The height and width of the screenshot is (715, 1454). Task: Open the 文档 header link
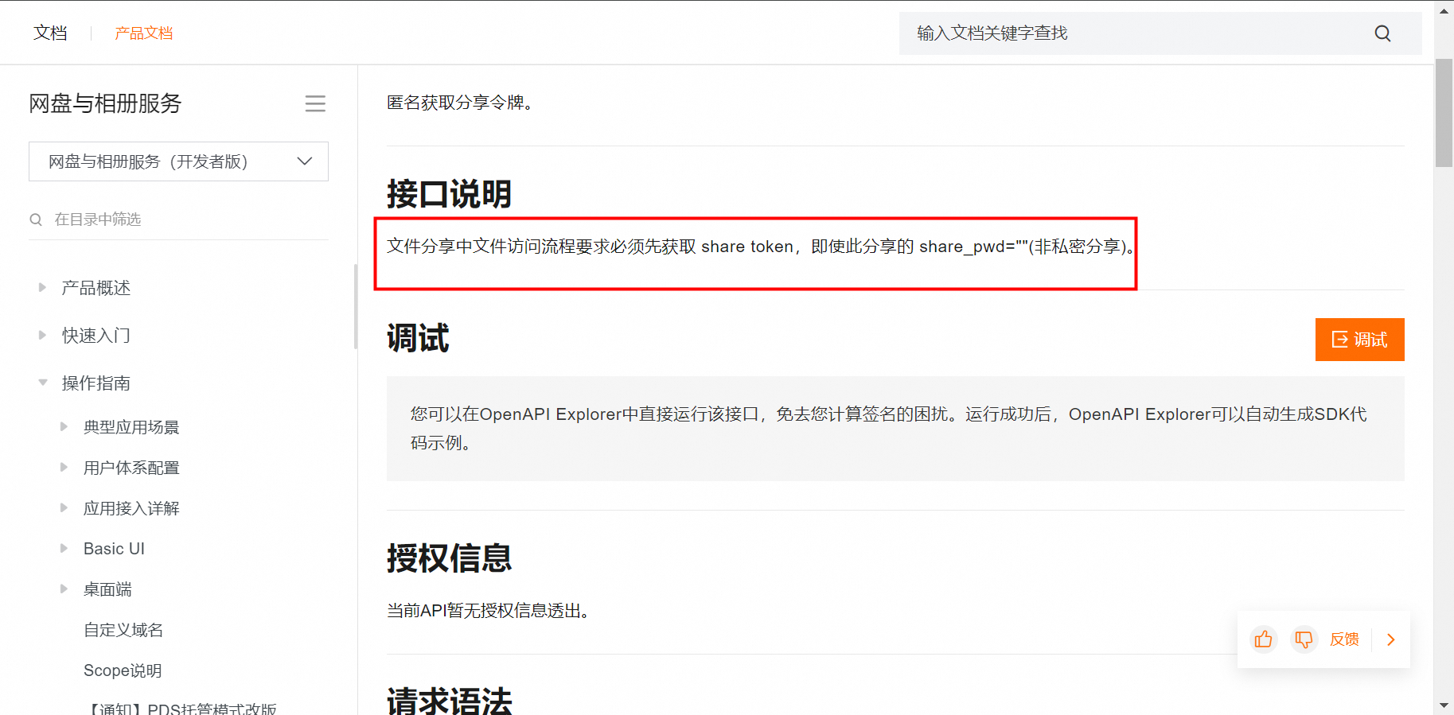[50, 33]
